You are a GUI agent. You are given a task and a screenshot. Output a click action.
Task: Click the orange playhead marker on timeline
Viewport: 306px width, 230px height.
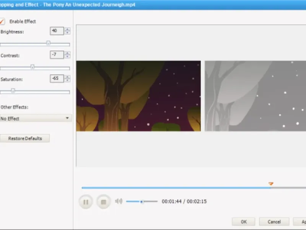[271, 184]
